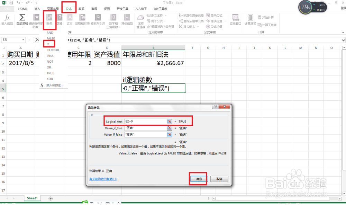346x206 pixels.
Task: Open the 逻辑 logical functions question-mark icon
Action: [60, 17]
